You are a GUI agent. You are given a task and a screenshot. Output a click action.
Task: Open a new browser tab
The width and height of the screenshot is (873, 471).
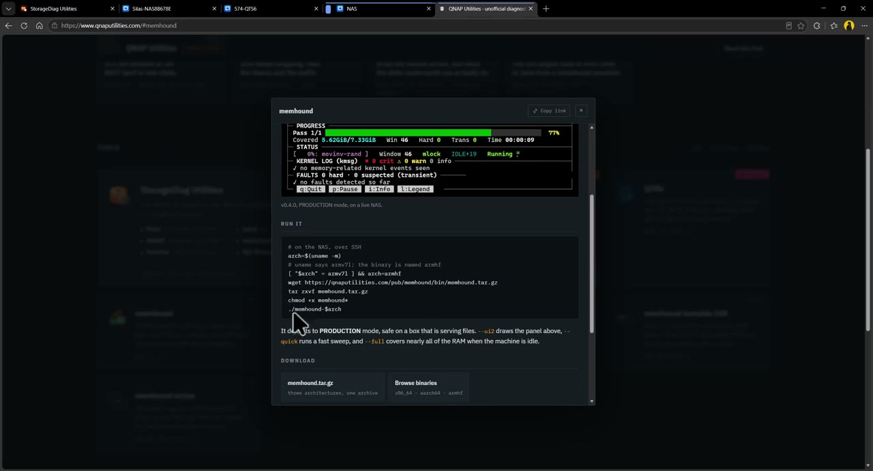click(546, 9)
